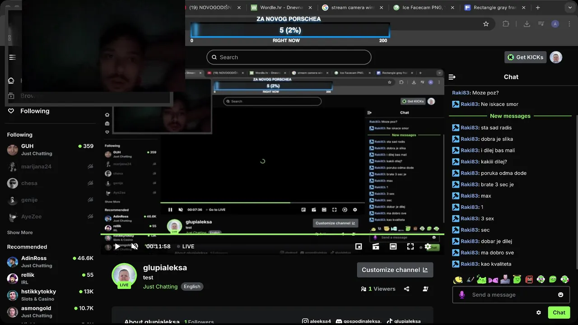This screenshot has width=578, height=325.
Task: Click the user icon beside share
Action: click(425, 289)
